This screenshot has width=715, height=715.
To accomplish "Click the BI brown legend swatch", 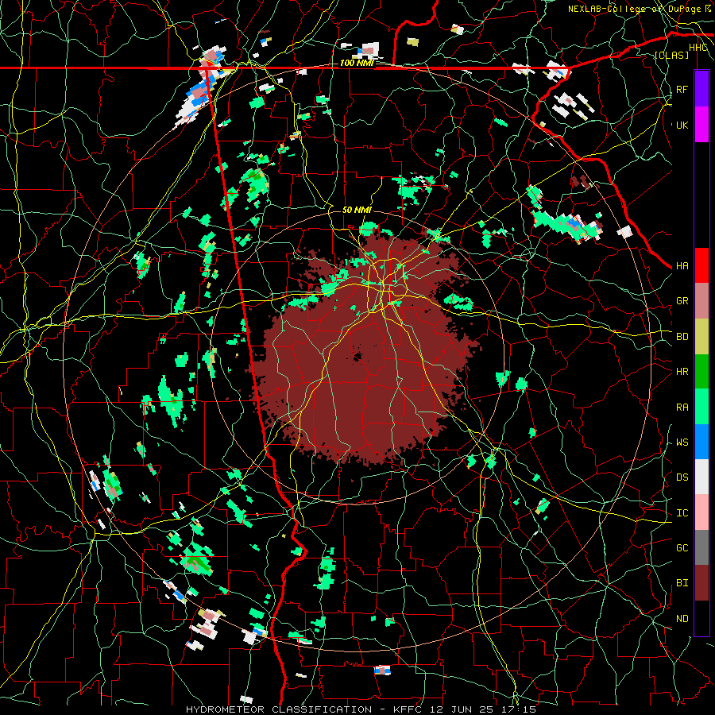I will tap(701, 583).
